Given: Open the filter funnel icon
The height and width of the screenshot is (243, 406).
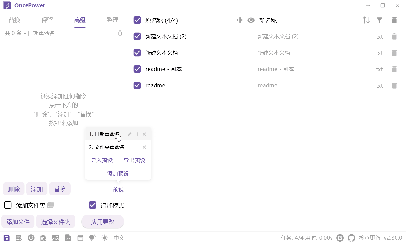Looking at the screenshot, I should [379, 20].
